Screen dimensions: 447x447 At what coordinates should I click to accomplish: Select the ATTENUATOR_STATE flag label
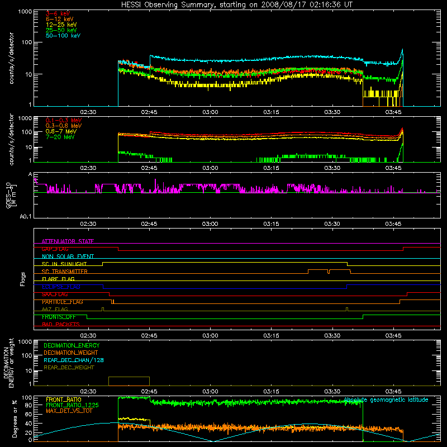[x=68, y=241]
